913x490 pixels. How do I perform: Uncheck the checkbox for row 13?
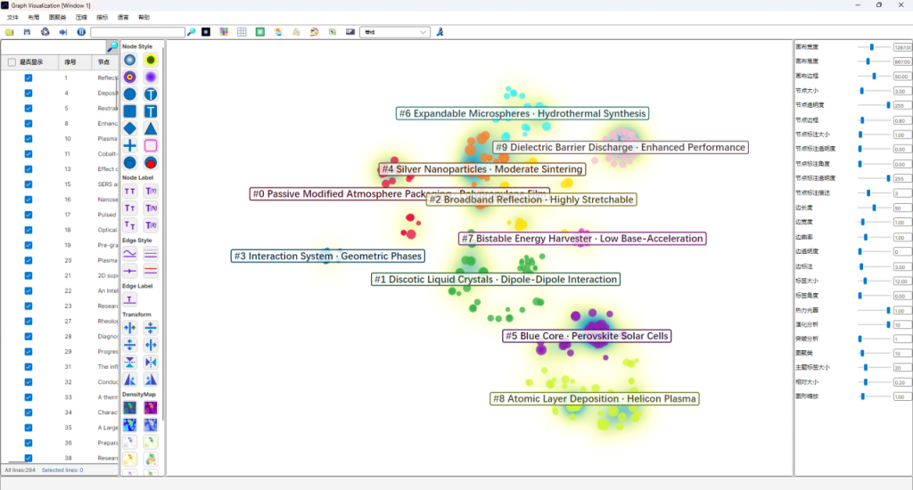(x=29, y=169)
